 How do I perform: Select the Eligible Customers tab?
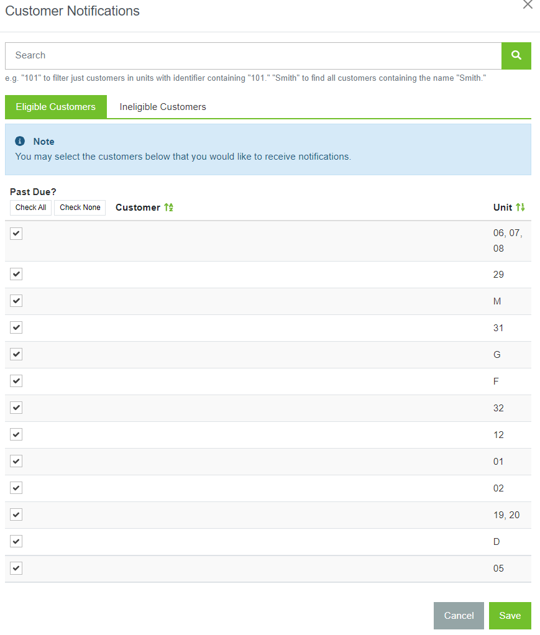(56, 107)
